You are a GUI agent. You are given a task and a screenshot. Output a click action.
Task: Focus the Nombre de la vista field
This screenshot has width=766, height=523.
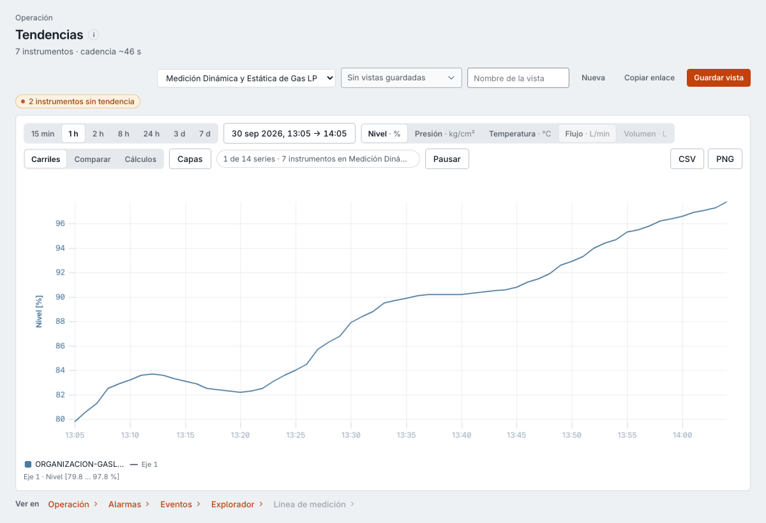518,78
